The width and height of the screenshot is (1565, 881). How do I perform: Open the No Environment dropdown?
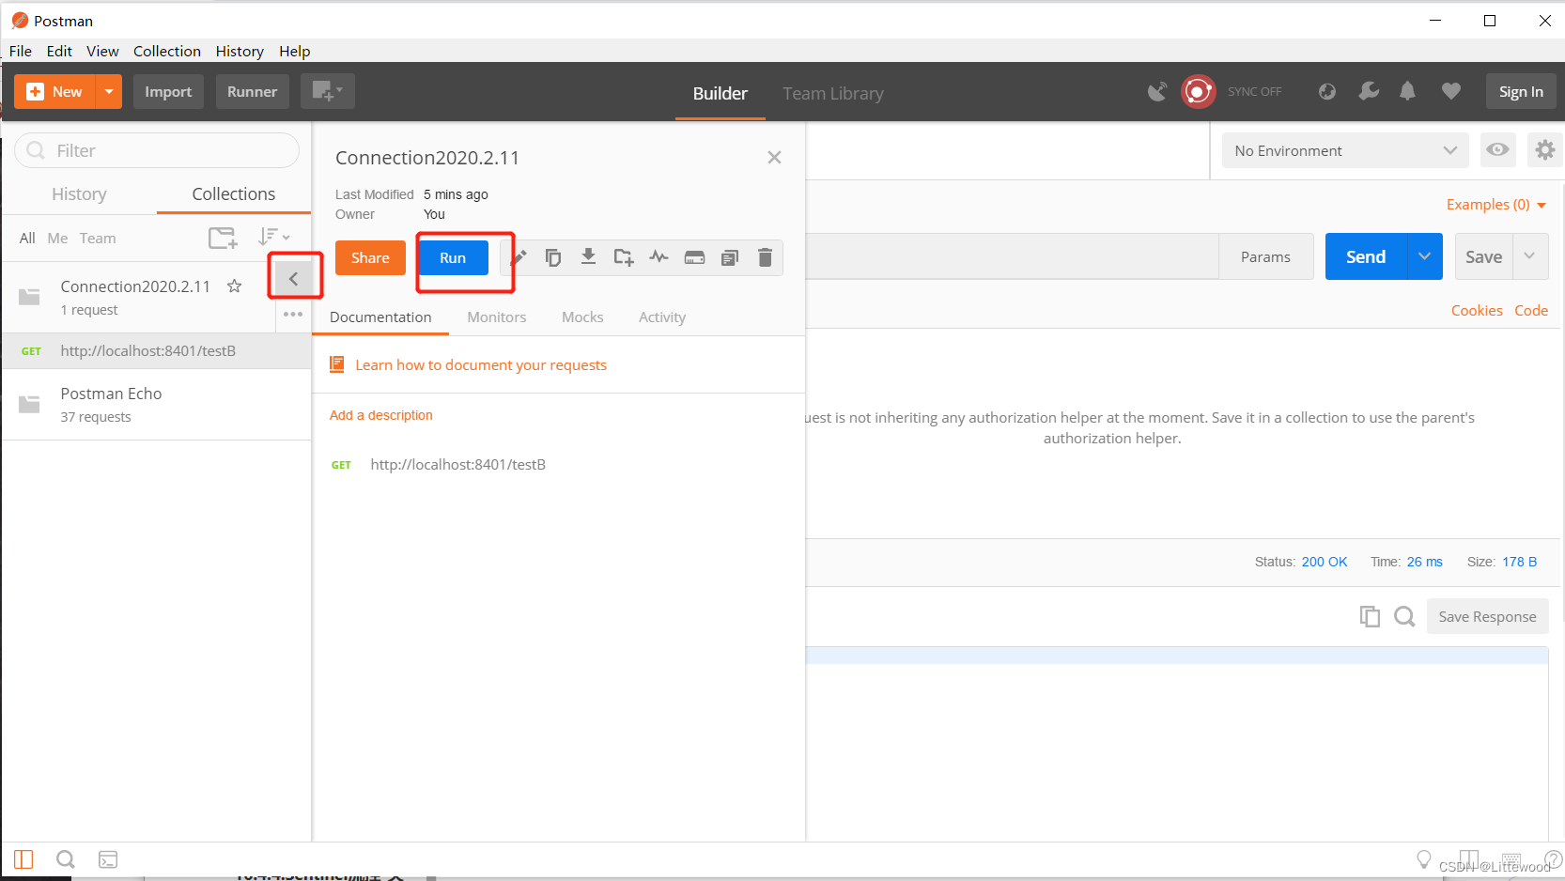pyautogui.click(x=1344, y=150)
